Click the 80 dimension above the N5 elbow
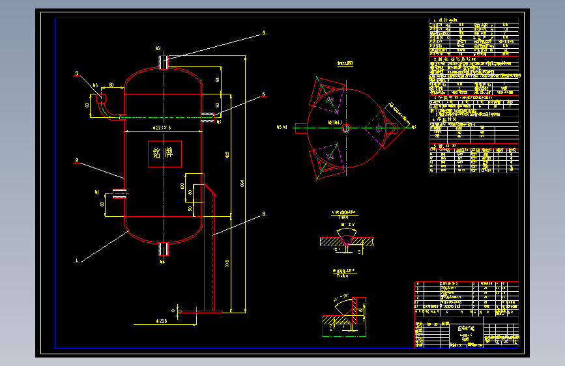The height and width of the screenshot is (366, 565). pos(111,85)
